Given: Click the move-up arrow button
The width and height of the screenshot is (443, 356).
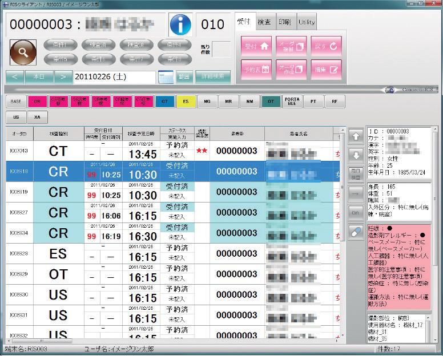Looking at the screenshot, I should 355,137.
